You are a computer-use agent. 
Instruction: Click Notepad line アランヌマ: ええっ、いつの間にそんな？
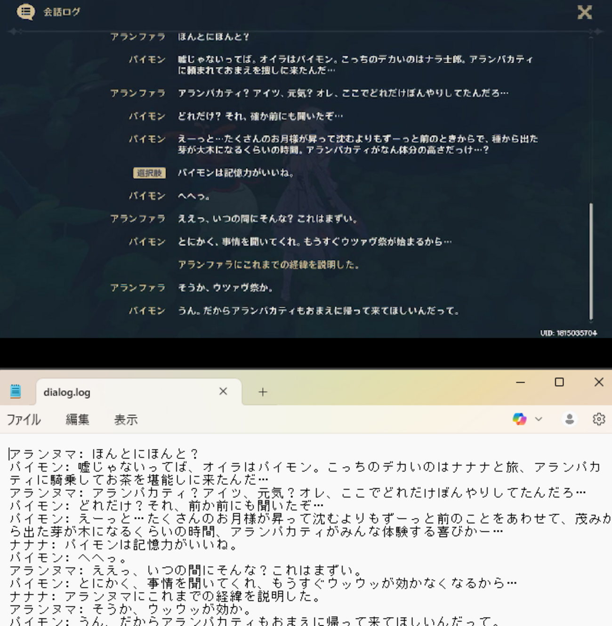pos(187,571)
